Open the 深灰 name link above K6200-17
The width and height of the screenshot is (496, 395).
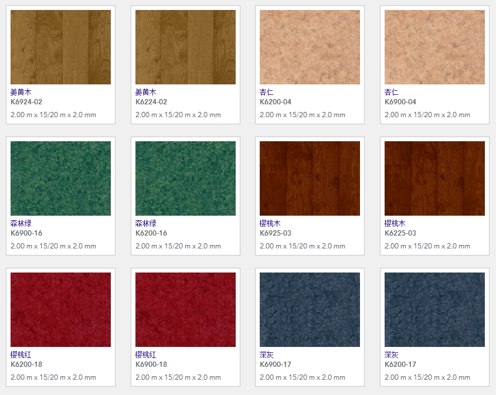391,355
